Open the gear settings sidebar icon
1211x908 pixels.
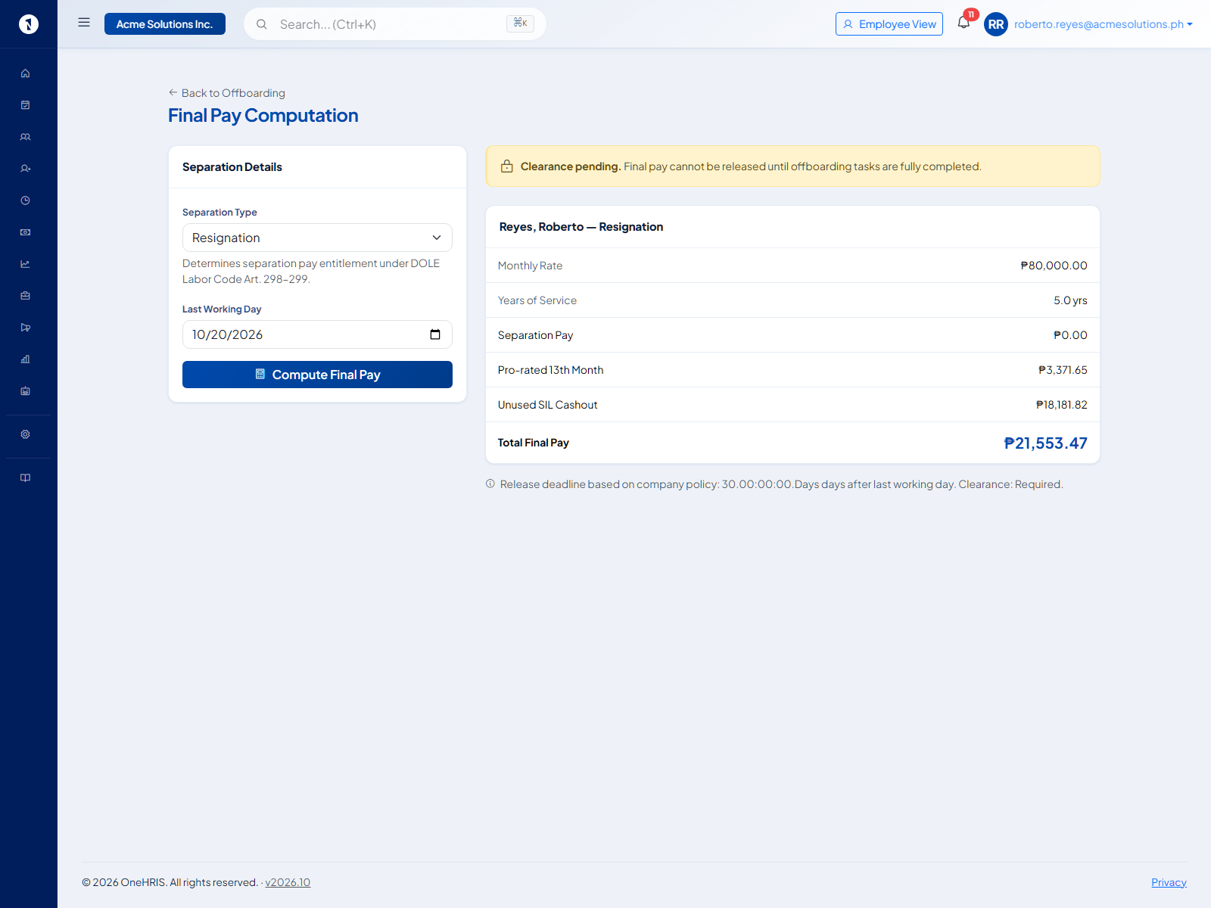point(25,434)
